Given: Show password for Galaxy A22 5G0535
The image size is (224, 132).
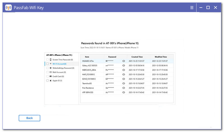Looking at the screenshot, I should click(x=124, y=65).
